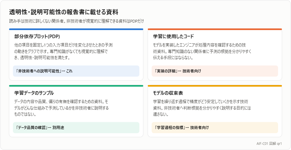This screenshot has height=150, width=291.
Task: Click the subtitle beginning 読み手は技術に詳しくない
Action: [76, 21]
